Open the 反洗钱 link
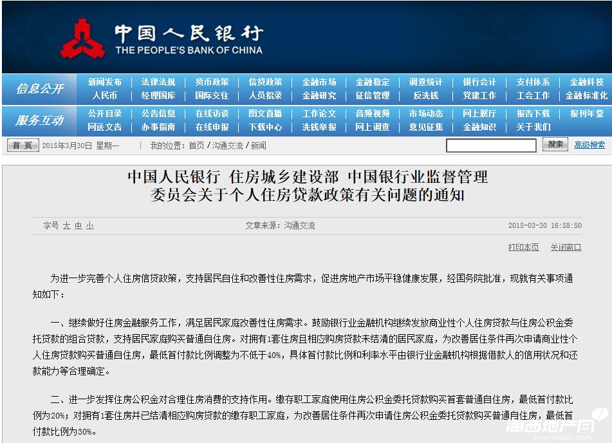 tap(426, 96)
